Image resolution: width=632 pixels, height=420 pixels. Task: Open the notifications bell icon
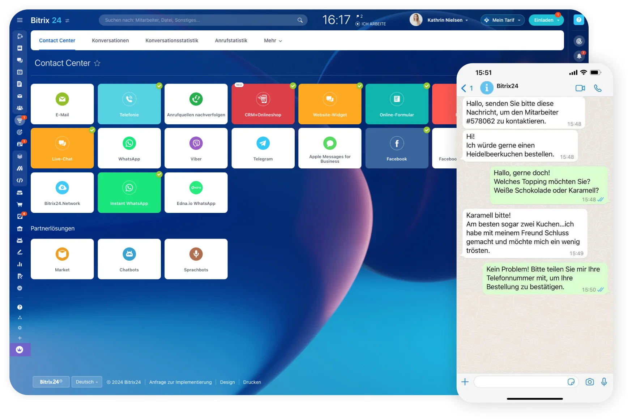pyautogui.click(x=579, y=56)
